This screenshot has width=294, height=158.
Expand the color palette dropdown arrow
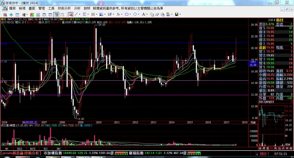[x=172, y=14]
